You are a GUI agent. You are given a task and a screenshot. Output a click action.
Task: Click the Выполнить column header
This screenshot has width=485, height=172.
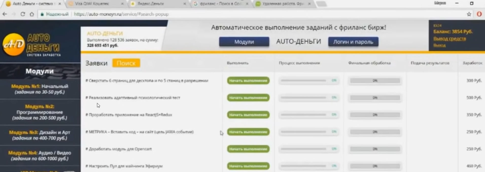238,63
